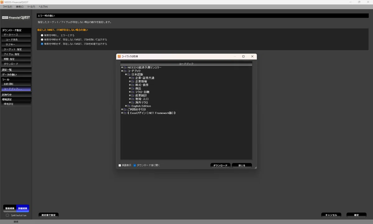Viewport: 373px width, 224px height.
Task: Open データベース in the sidebar
Action: coord(16,35)
